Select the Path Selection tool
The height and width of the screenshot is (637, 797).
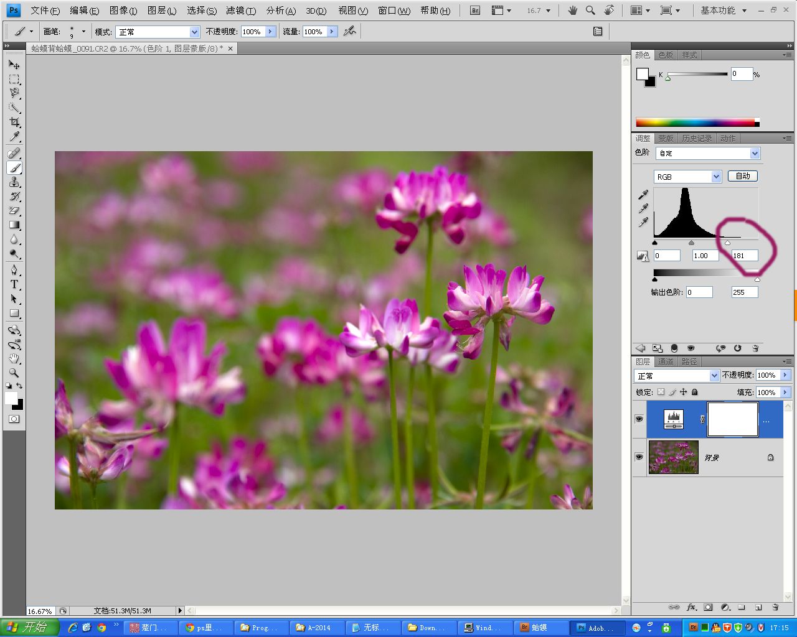[x=14, y=299]
